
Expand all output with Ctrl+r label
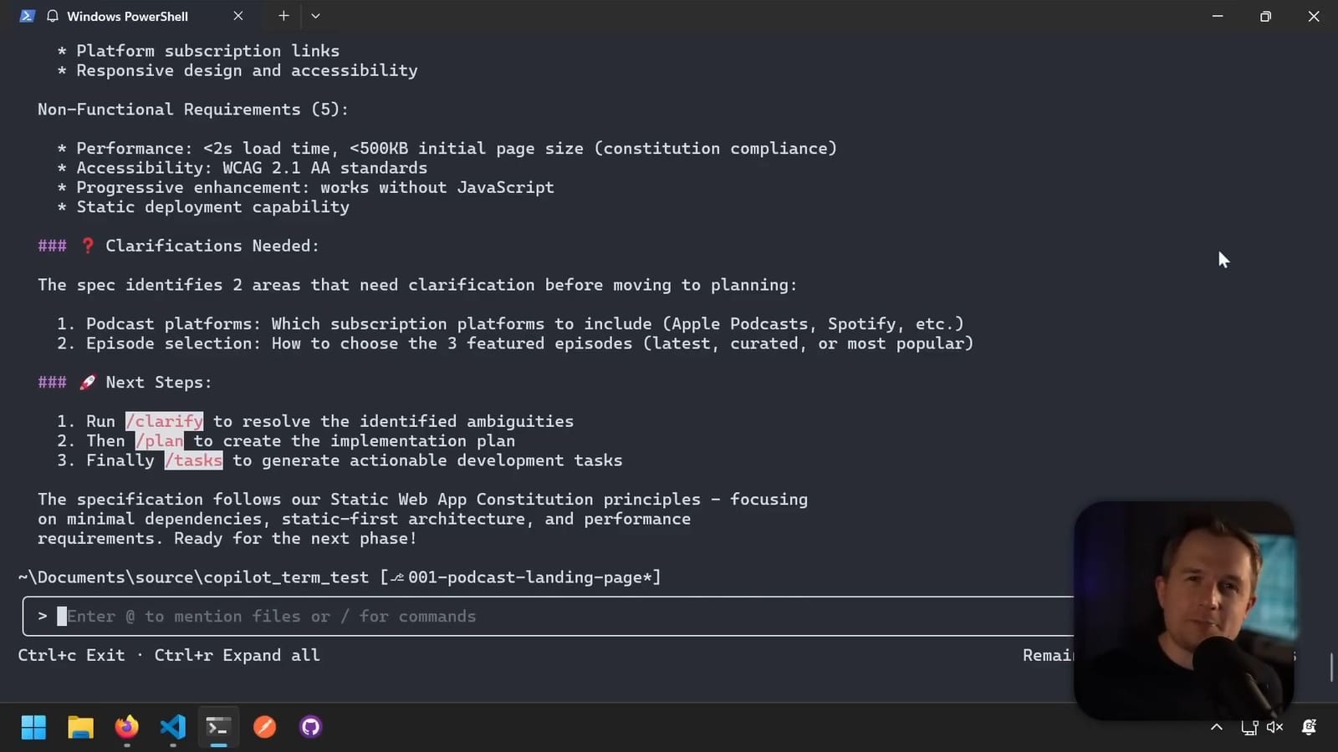[x=237, y=655]
